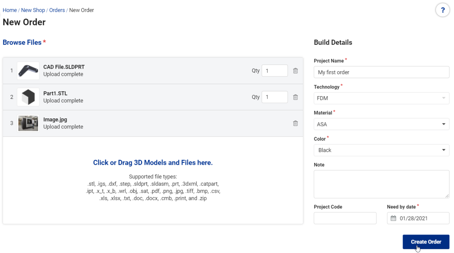Image resolution: width=454 pixels, height=253 pixels.
Task: Remove Image.jpg using its trash icon
Action: tap(295, 123)
